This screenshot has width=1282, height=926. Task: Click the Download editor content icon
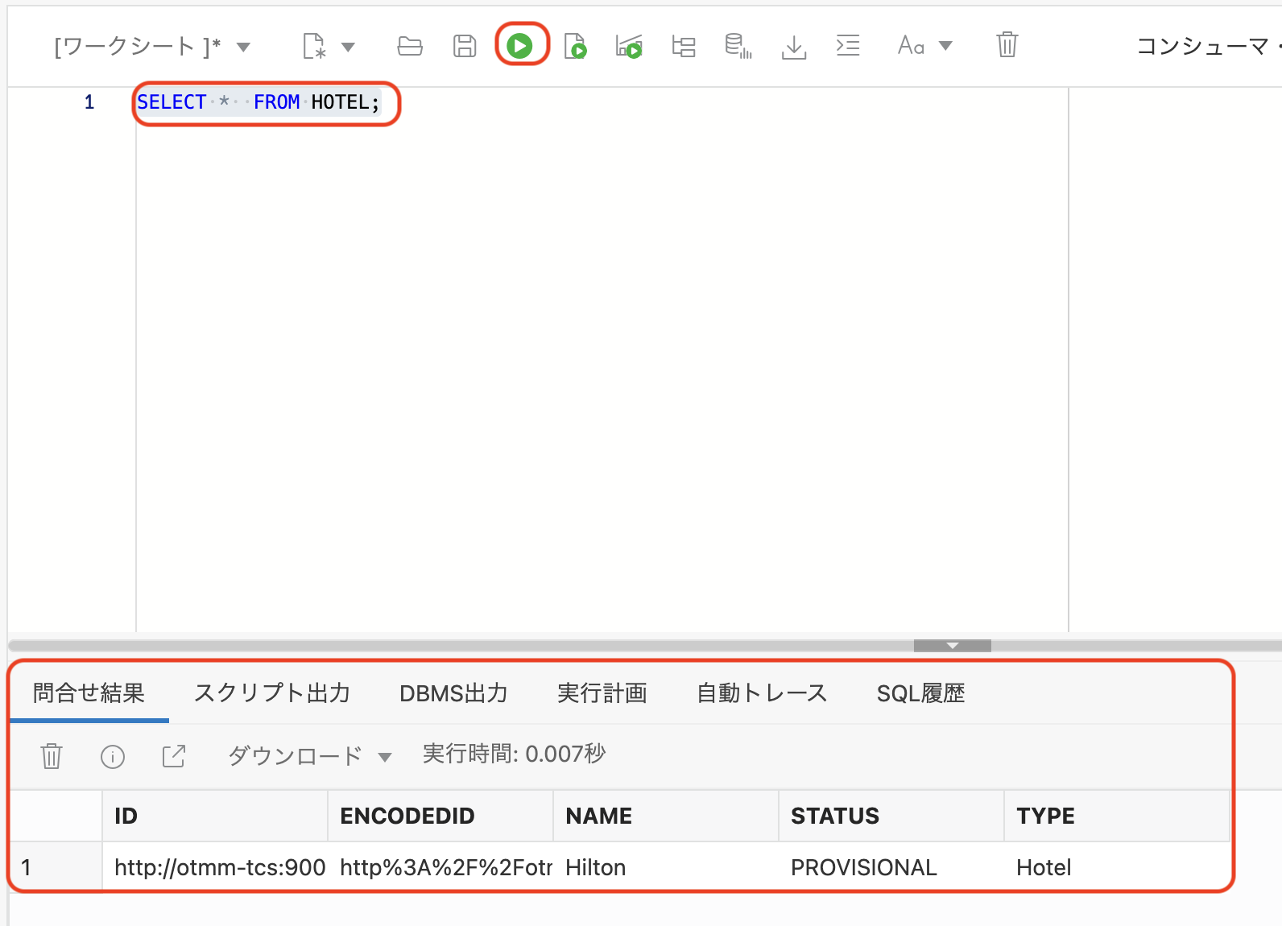tap(793, 46)
